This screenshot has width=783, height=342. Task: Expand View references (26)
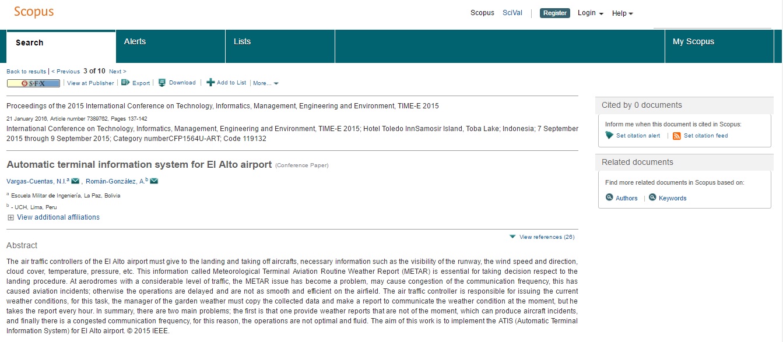[542, 237]
